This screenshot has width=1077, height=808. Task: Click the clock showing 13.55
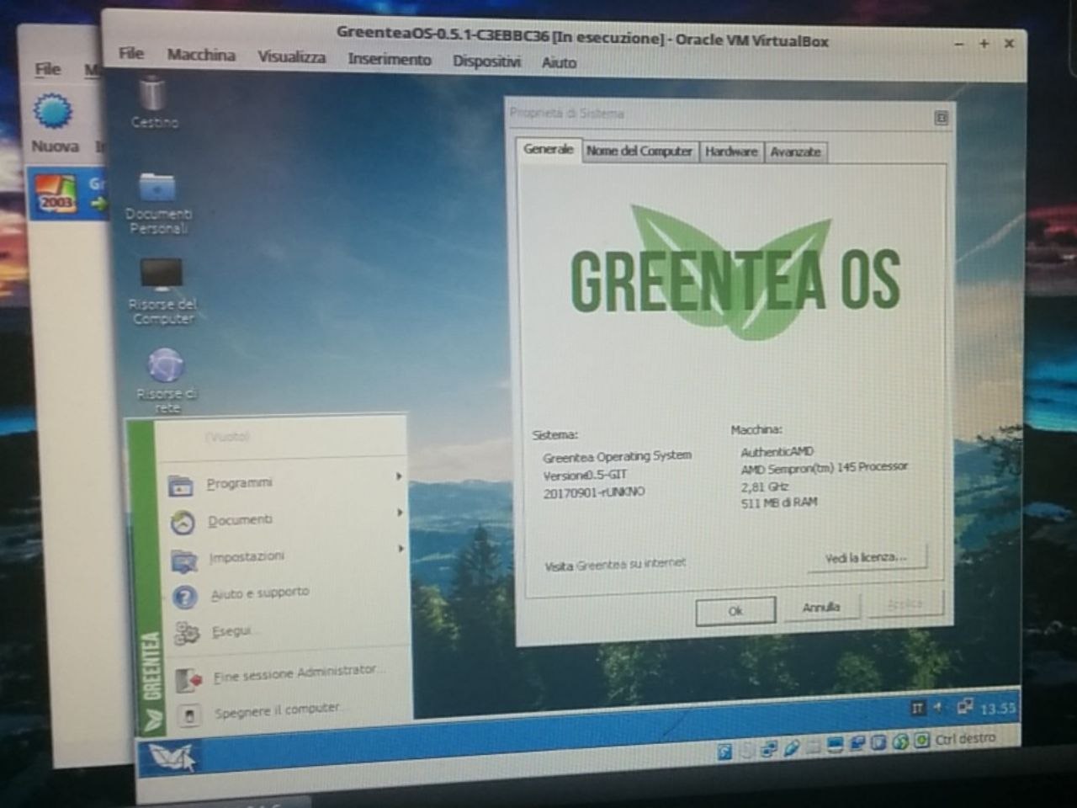pyautogui.click(x=997, y=709)
